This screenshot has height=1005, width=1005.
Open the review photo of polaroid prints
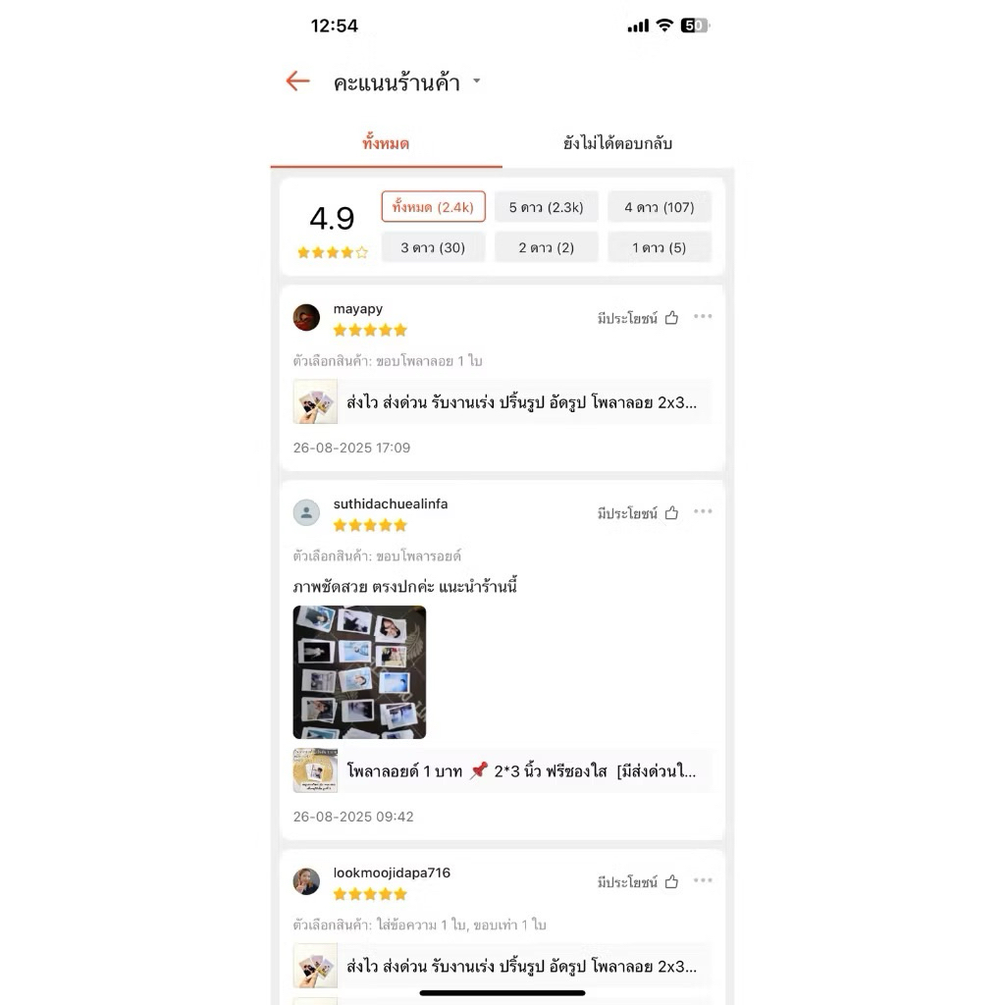359,672
